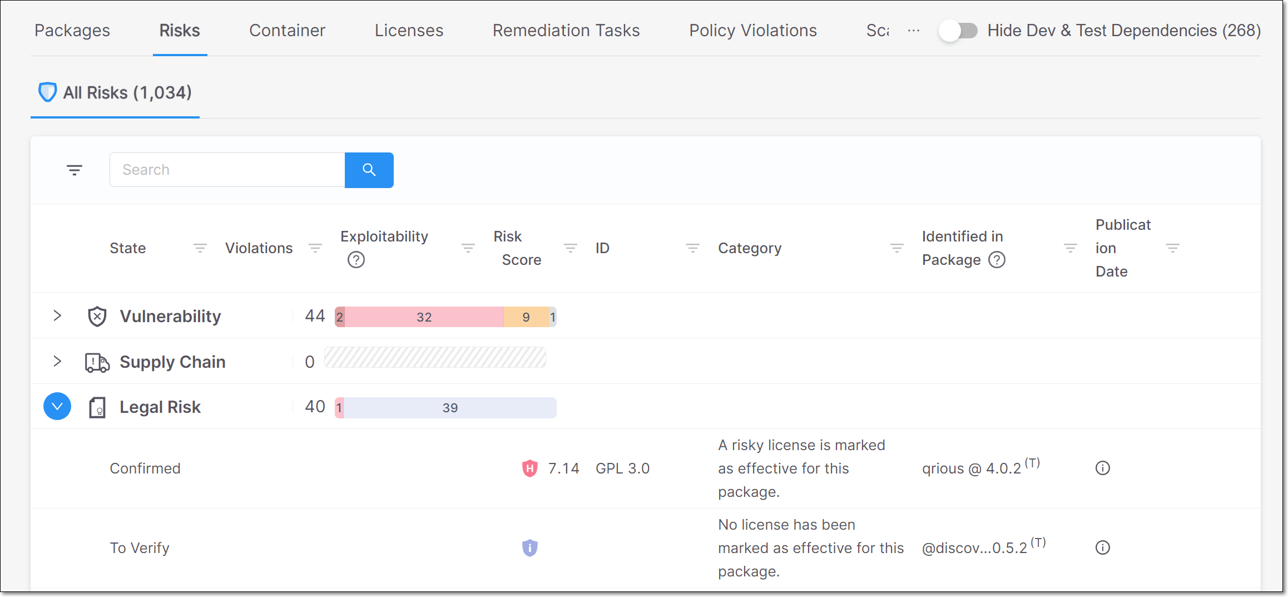Viewport: 1288px width, 597px height.
Task: Filter the Category column
Action: click(x=897, y=248)
